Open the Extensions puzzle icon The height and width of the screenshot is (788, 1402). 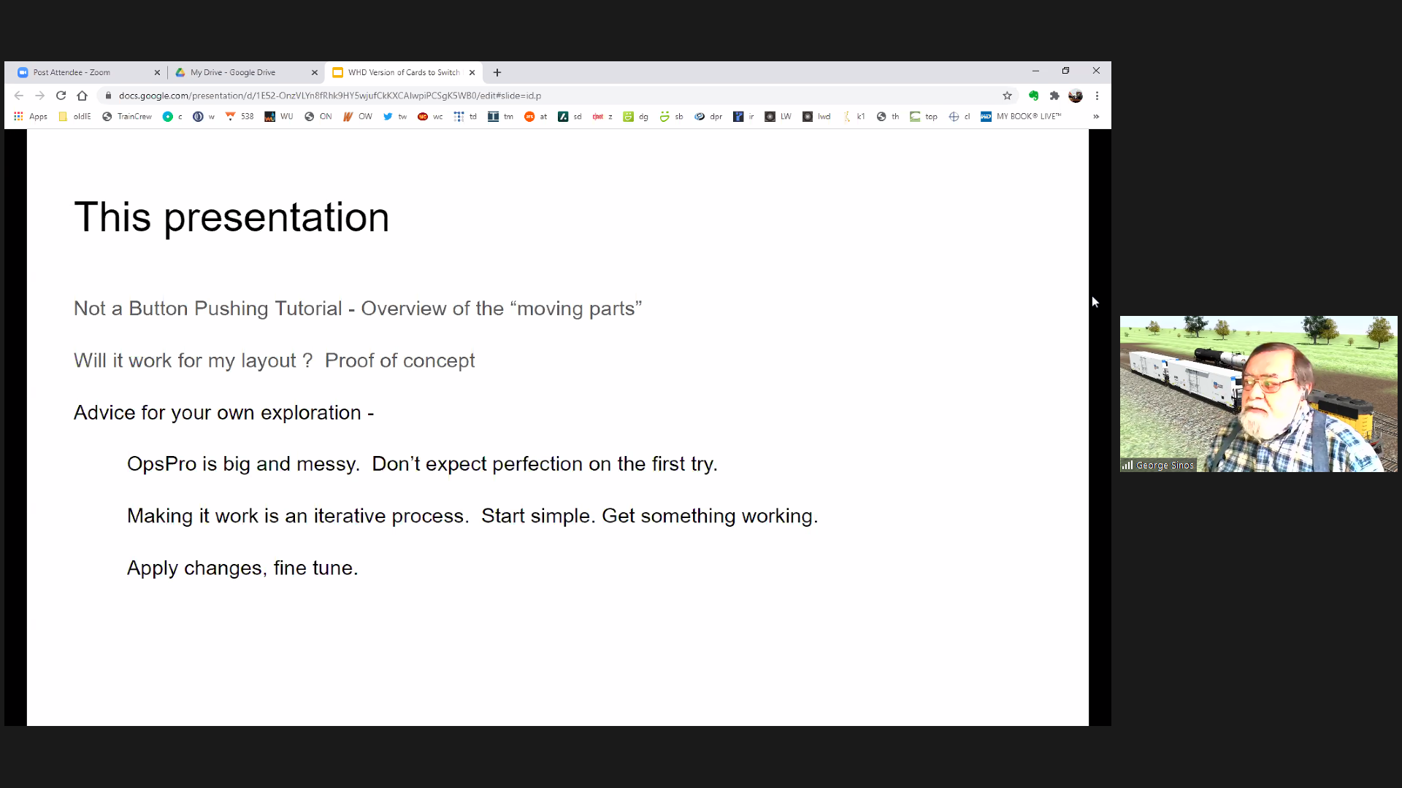pos(1054,96)
